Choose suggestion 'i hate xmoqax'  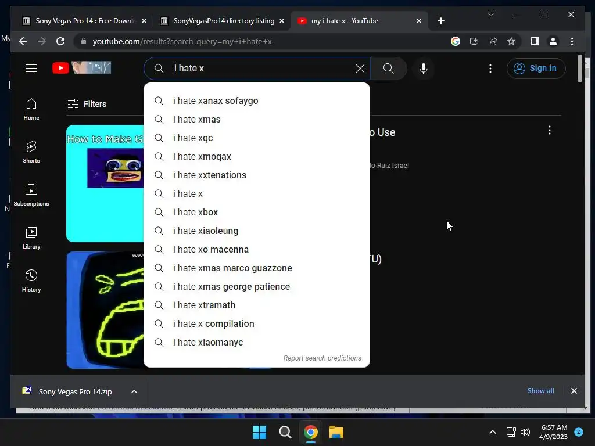point(256,156)
